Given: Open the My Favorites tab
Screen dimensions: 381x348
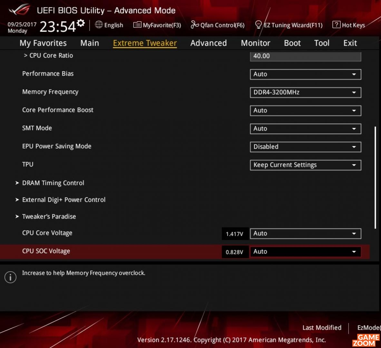Looking at the screenshot, I should pyautogui.click(x=43, y=43).
